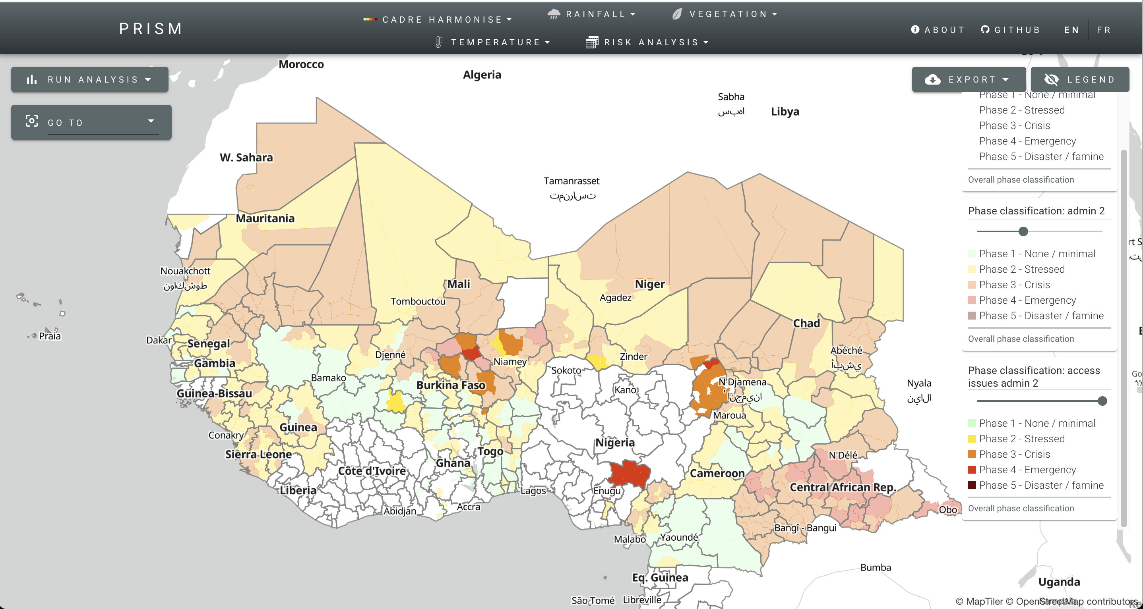Image resolution: width=1143 pixels, height=609 pixels.
Task: Open the Cadre Harmonise menu
Action: tap(442, 19)
